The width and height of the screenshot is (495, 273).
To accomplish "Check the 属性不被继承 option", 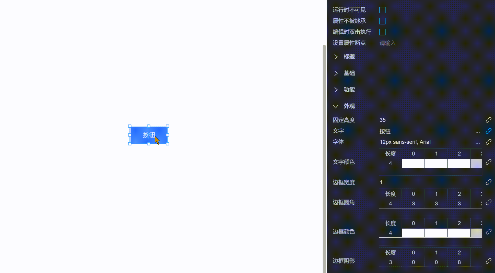I will click(382, 21).
